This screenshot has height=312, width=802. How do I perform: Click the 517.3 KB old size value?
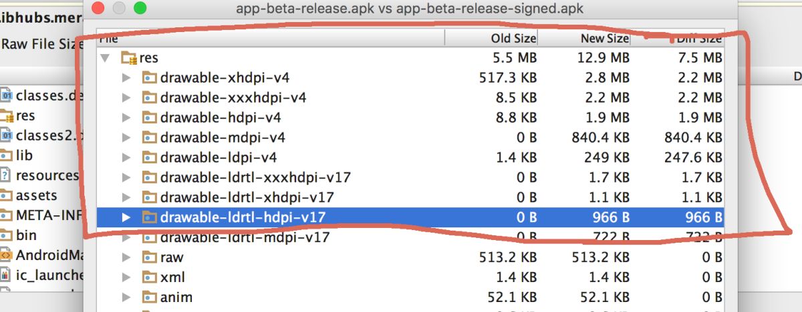(x=508, y=78)
